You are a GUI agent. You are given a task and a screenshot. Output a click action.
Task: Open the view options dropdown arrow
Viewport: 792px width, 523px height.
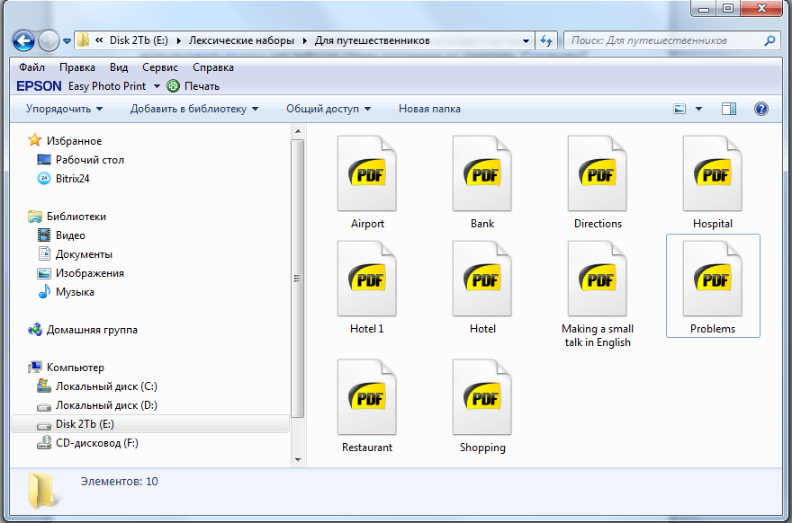point(699,109)
